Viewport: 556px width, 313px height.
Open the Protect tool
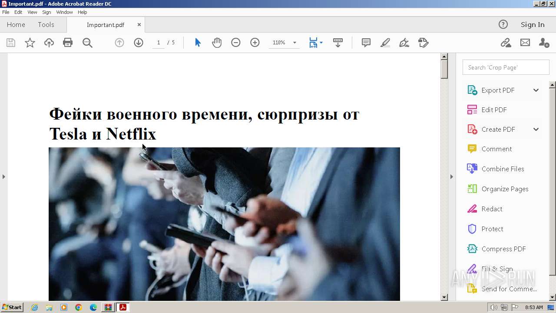click(492, 229)
